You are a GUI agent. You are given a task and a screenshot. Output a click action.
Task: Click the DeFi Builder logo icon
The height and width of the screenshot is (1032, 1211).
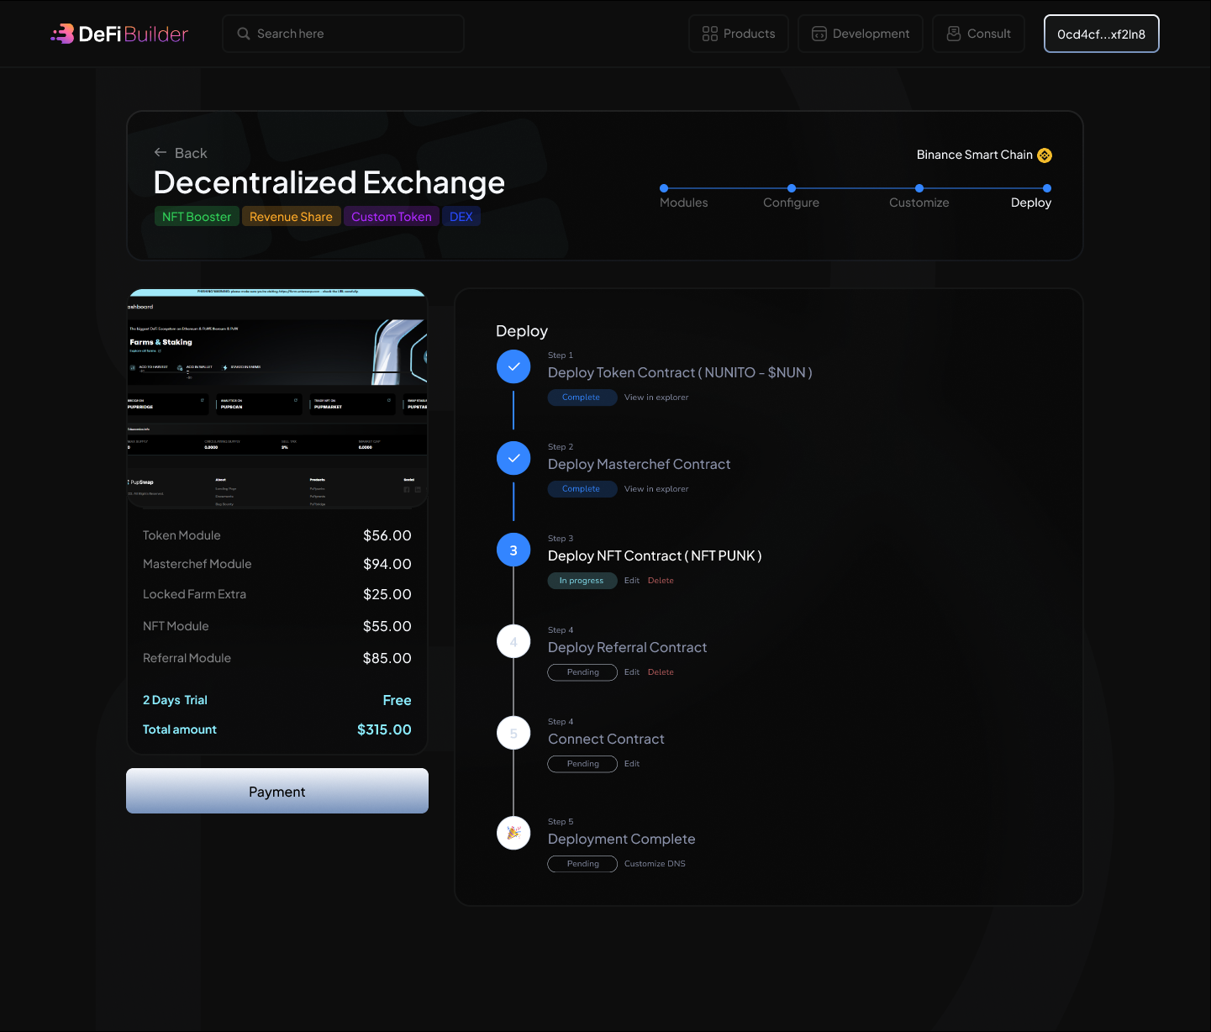coord(63,34)
